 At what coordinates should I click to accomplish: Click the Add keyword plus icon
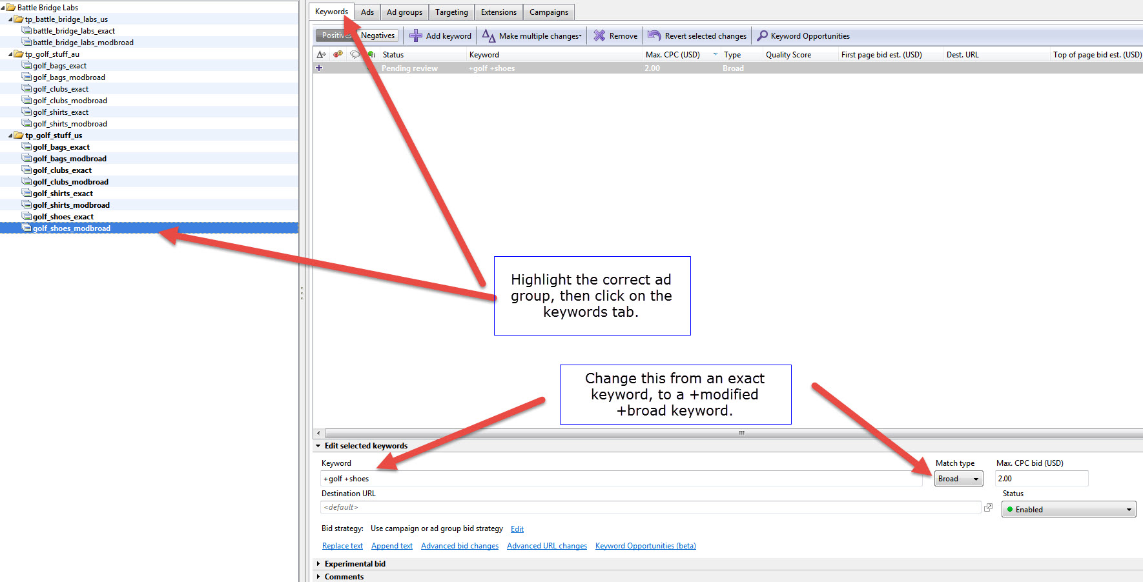point(417,35)
